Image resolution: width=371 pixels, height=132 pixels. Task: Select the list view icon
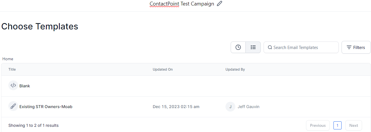click(253, 47)
